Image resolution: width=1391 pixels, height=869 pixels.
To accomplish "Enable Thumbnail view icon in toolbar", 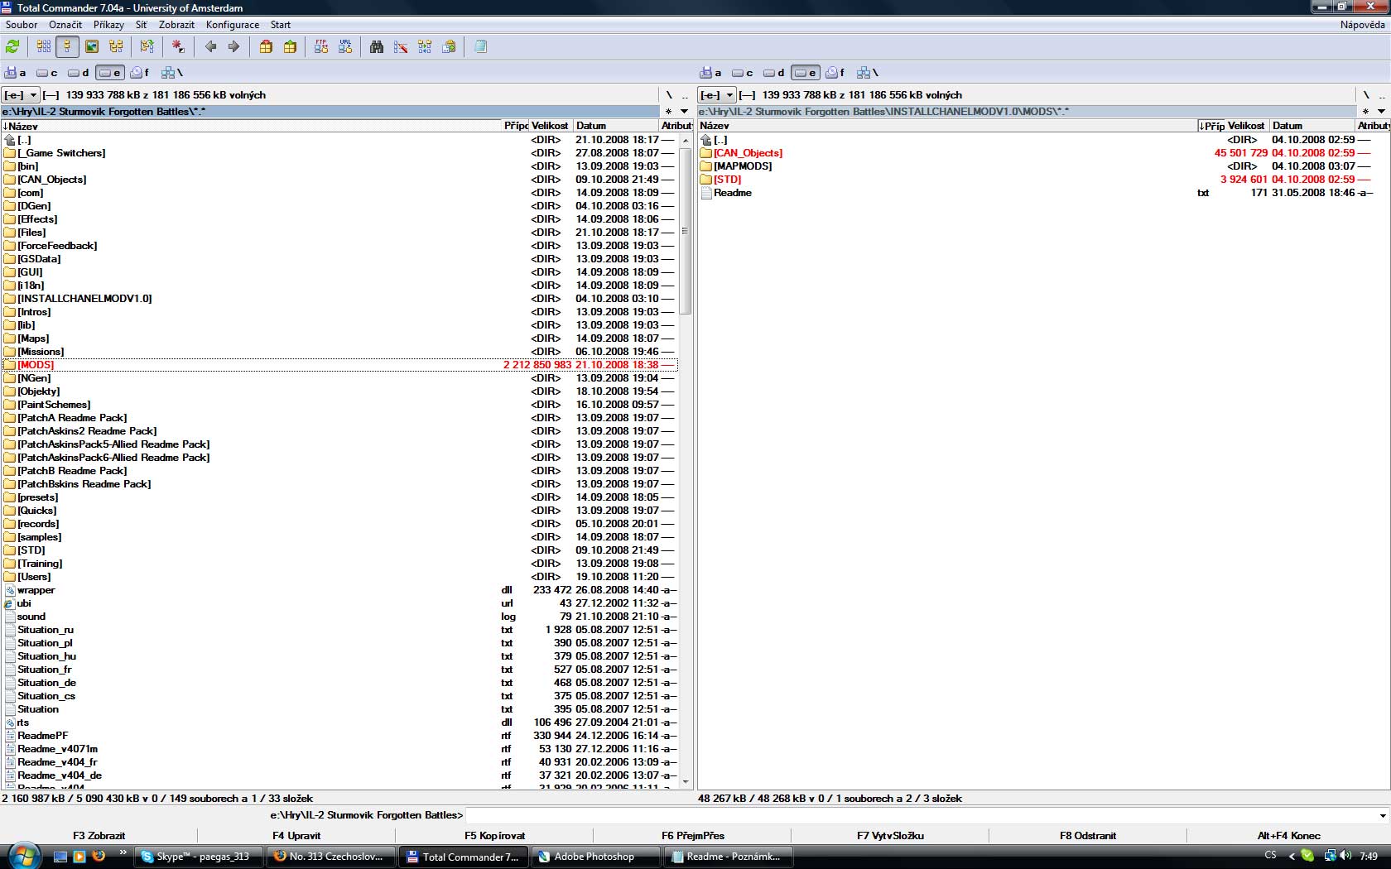I will [x=92, y=47].
